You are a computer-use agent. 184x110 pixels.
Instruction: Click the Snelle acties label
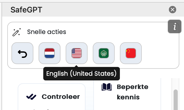47,32
